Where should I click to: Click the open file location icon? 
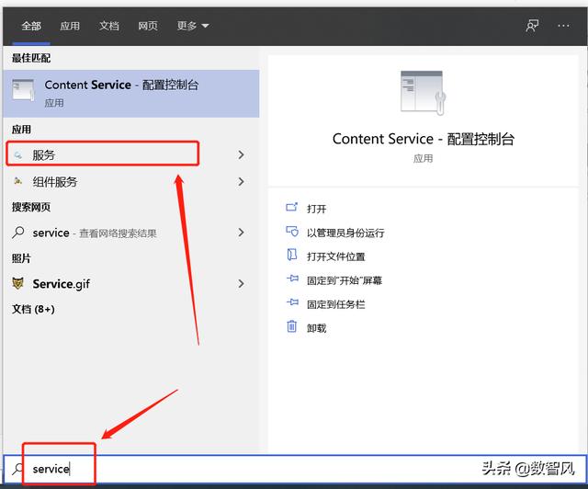292,255
